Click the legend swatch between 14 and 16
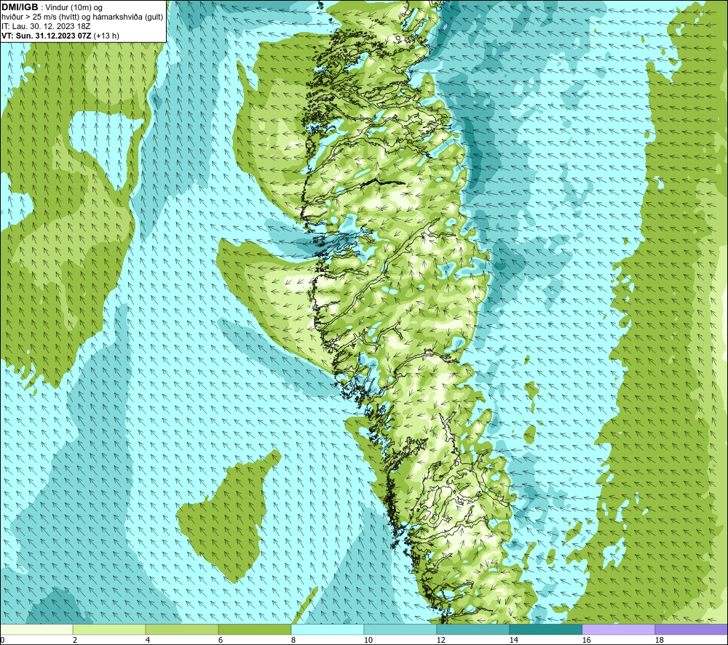728x645 pixels. [545, 629]
